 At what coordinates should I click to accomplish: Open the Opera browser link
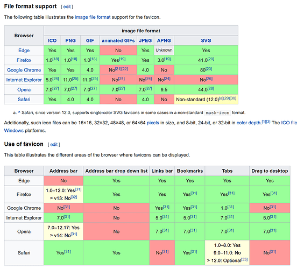pyautogui.click(x=24, y=90)
